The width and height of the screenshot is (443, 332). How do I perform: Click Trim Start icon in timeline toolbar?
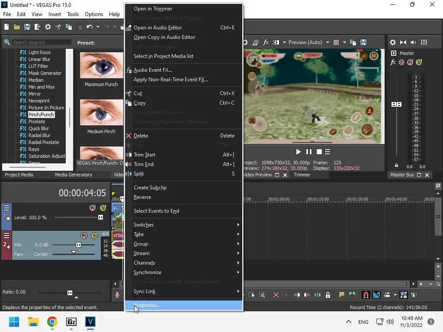[297, 295]
